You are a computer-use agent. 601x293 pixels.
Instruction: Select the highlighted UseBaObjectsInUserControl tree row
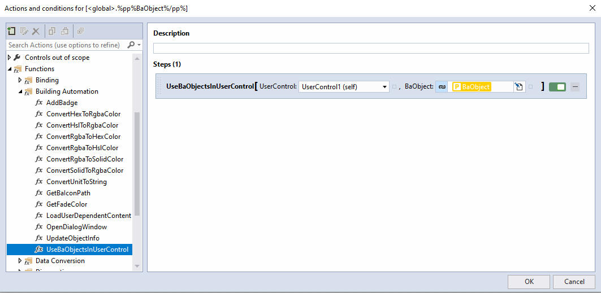70,250
